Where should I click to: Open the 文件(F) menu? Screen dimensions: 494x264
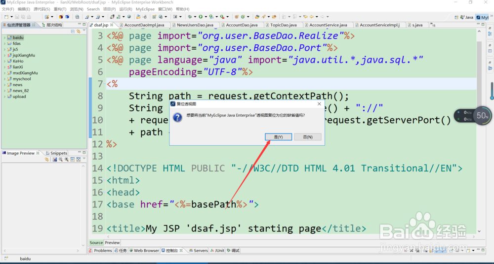[8, 9]
